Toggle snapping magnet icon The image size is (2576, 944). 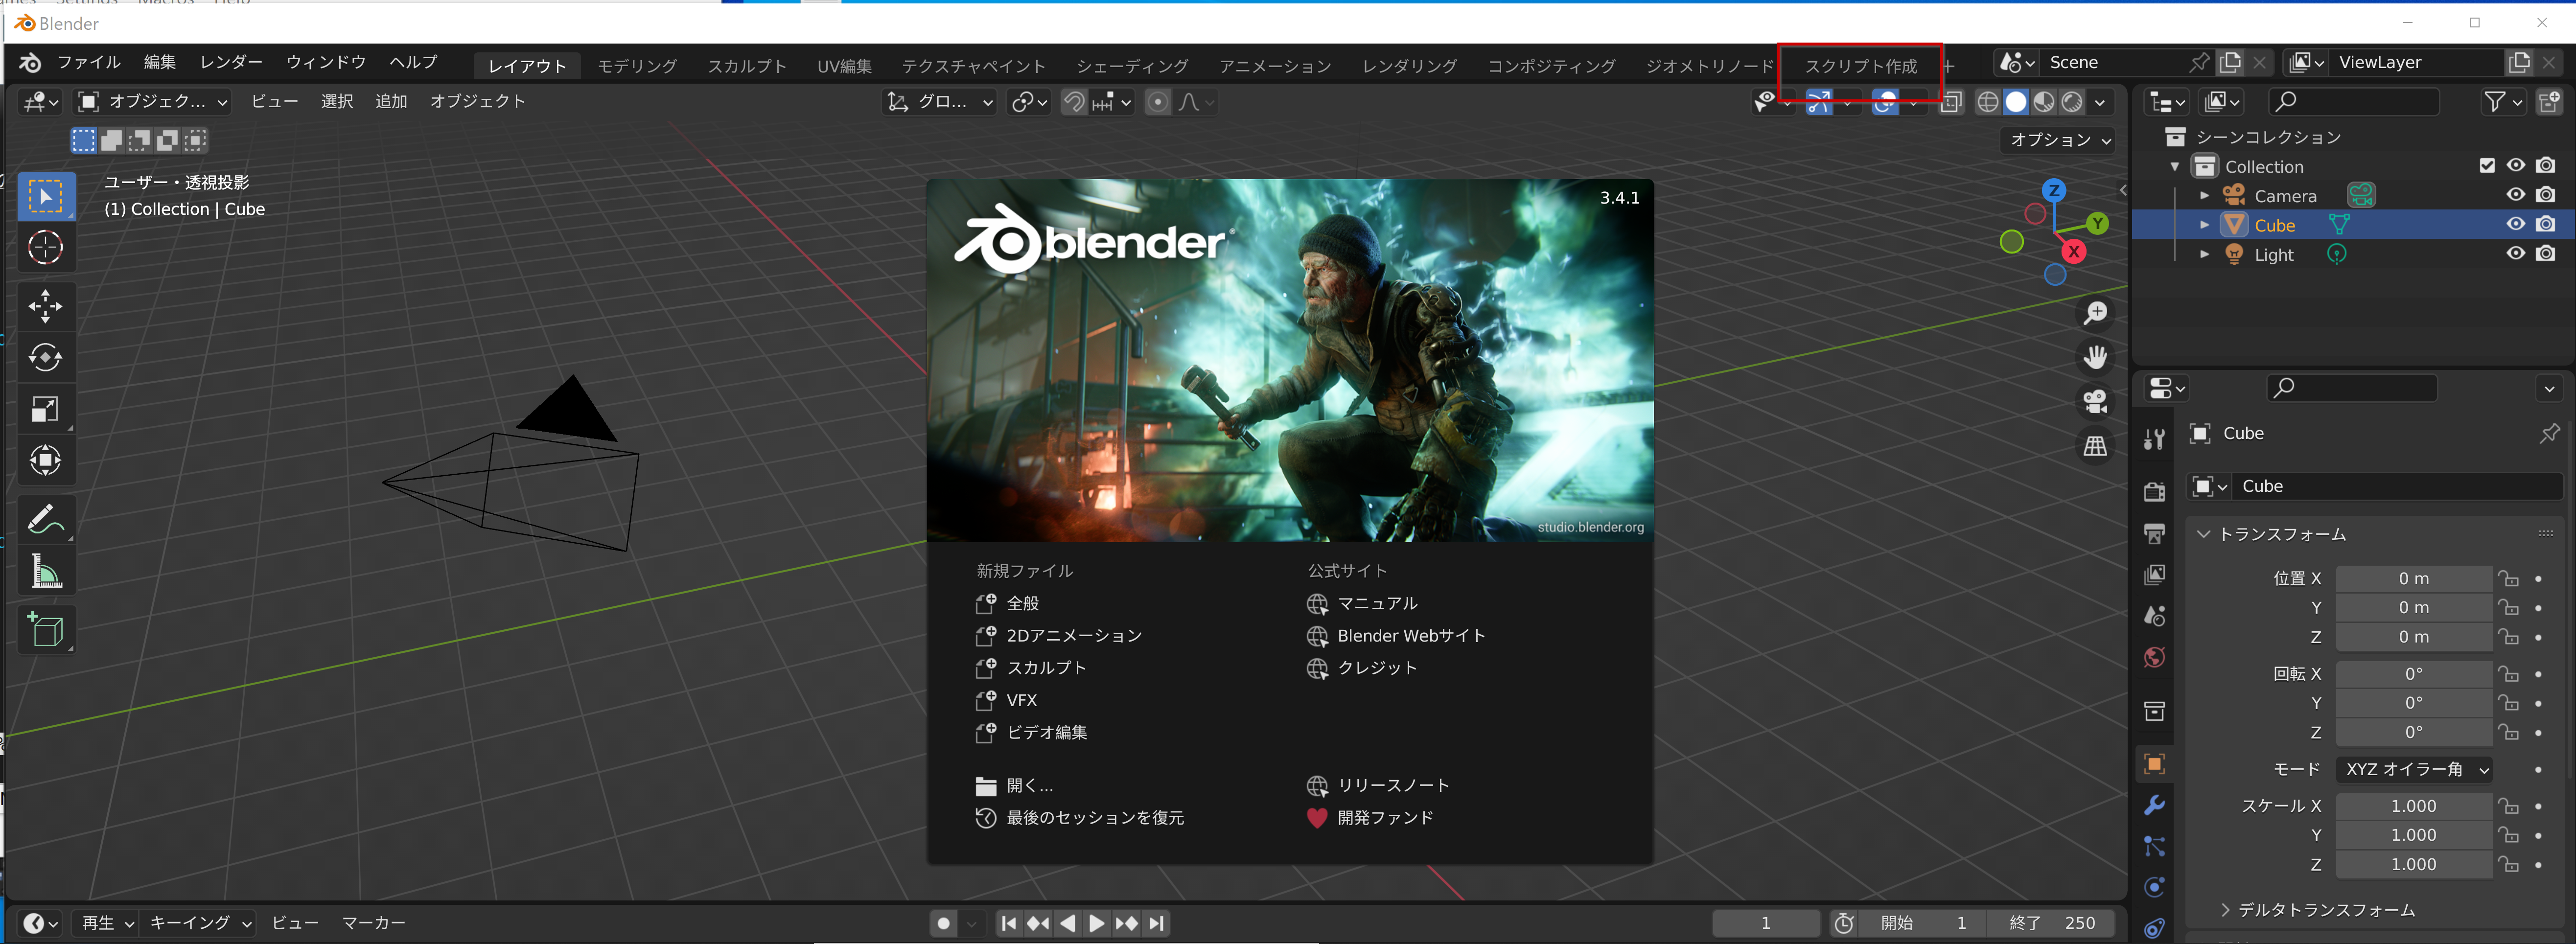[x=1074, y=102]
